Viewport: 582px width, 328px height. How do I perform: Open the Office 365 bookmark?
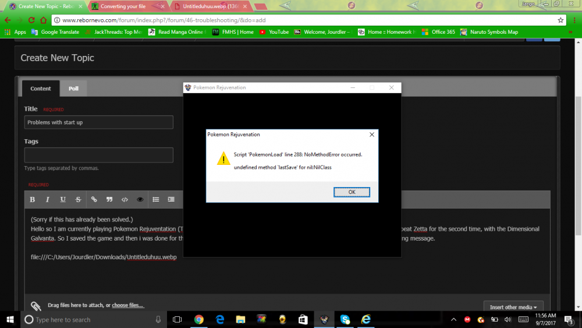(x=438, y=32)
